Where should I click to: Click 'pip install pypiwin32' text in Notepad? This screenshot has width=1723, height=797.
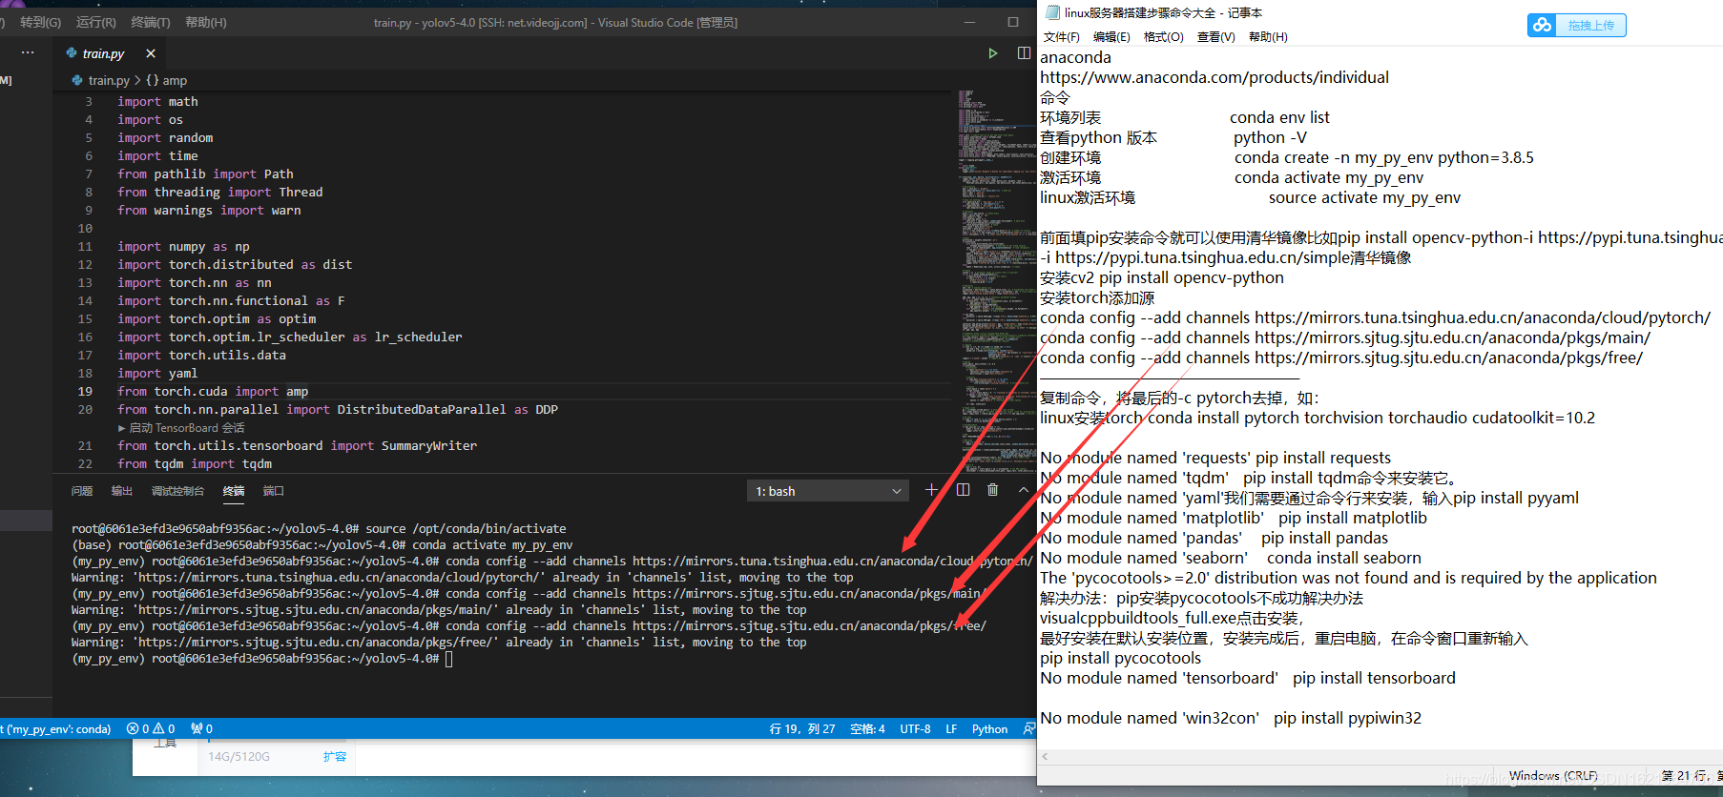coord(1347,718)
